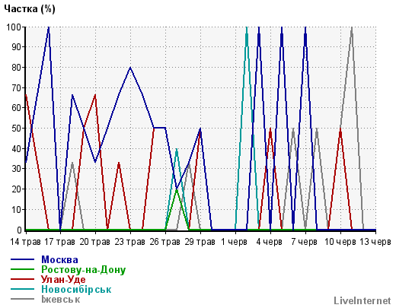Viewport: 396px width, 308px height.
Task: Click the Ростову-на-Дону legend label
Action: point(84,270)
